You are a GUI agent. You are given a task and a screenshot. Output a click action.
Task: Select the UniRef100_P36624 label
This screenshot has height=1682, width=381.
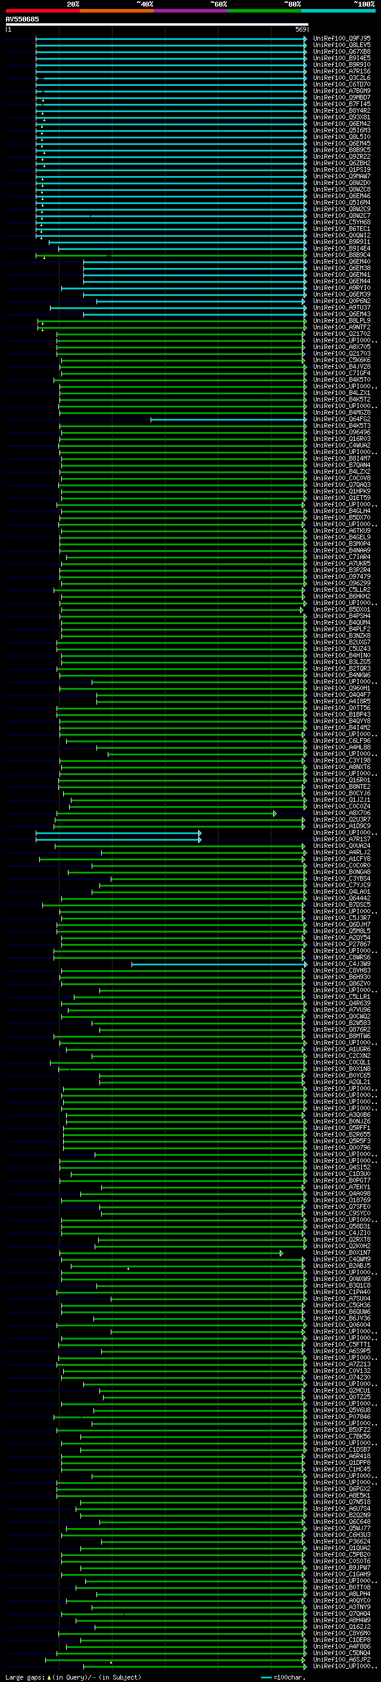point(342,1541)
